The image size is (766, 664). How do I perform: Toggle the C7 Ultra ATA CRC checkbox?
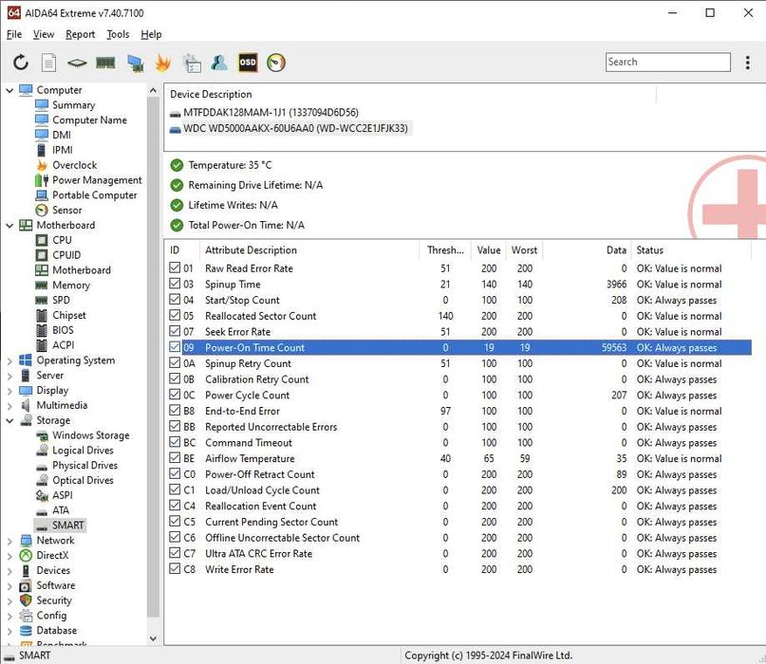pyautogui.click(x=175, y=553)
